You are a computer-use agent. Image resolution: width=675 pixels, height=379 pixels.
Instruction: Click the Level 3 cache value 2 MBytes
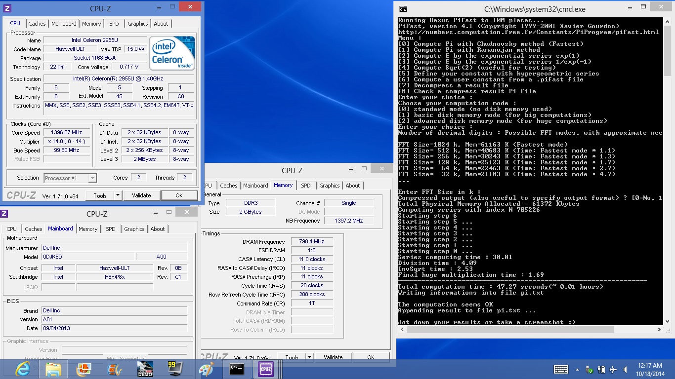[144, 159]
